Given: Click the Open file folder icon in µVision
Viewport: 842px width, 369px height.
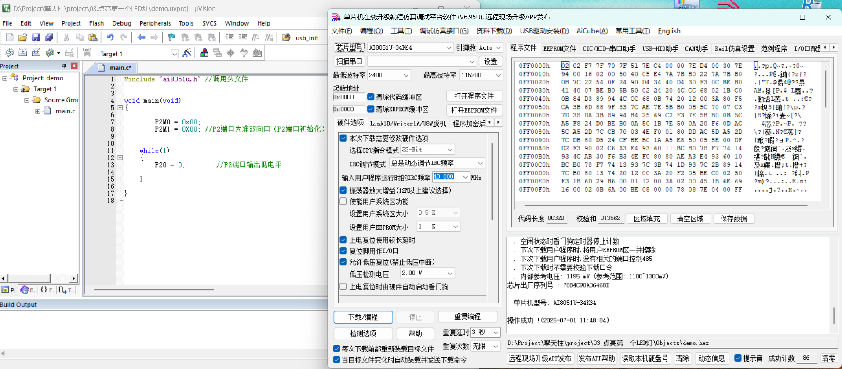Looking at the screenshot, I should point(23,38).
